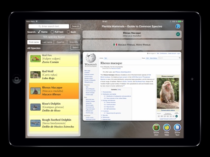Switch to Scientific sorting tab
The image size is (210, 157).
click(x=74, y=42)
